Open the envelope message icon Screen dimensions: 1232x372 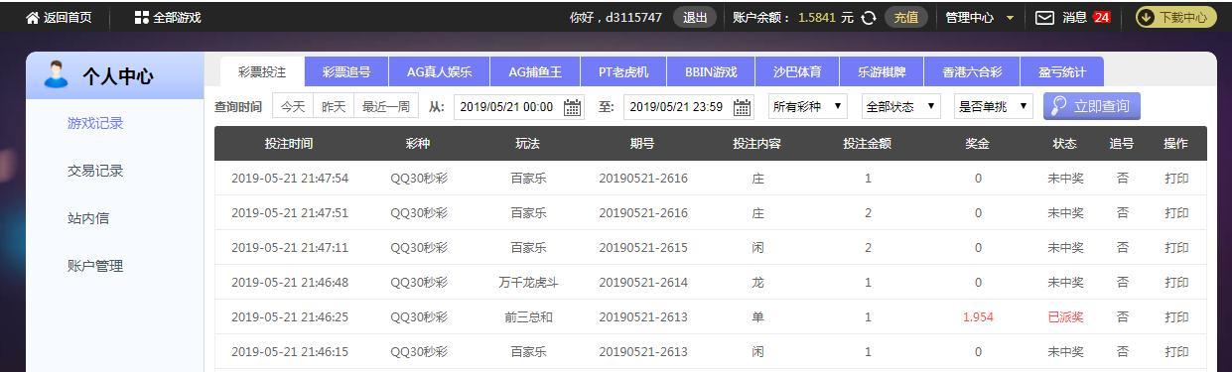1044,17
